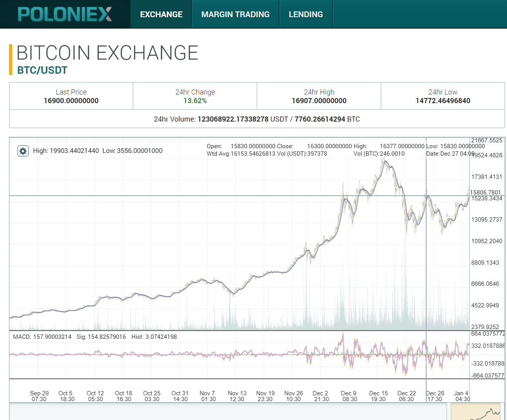Click the crosshair price marker 15806.7801

[485, 193]
